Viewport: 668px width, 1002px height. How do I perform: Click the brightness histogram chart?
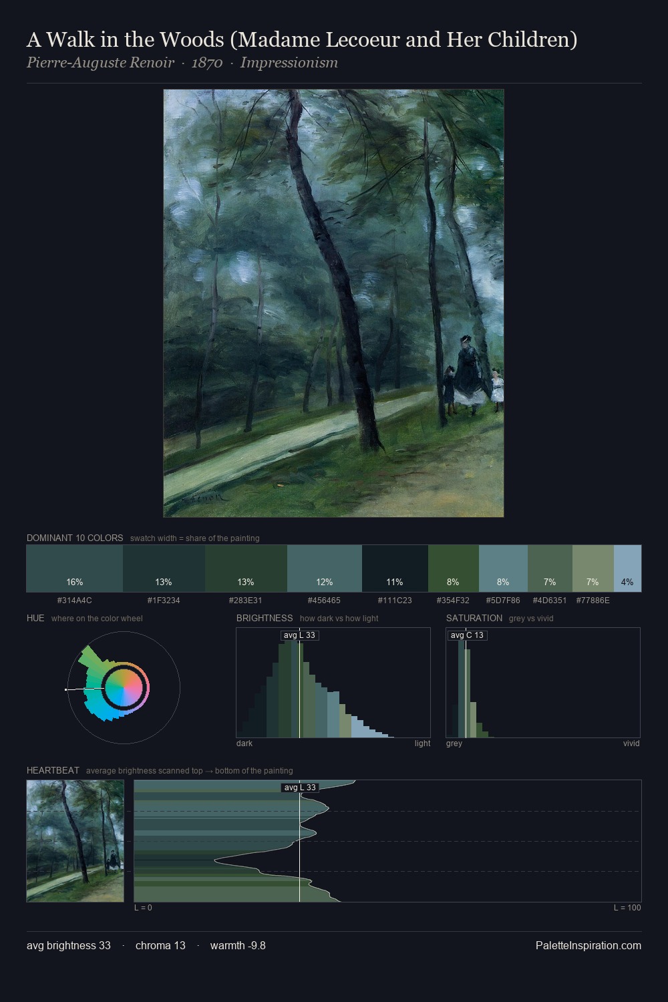333,683
